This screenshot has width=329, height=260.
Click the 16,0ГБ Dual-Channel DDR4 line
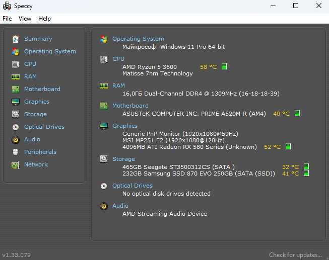pos(201,94)
